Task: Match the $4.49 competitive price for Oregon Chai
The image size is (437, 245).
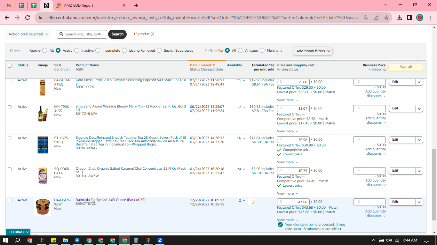Action: (x=323, y=181)
